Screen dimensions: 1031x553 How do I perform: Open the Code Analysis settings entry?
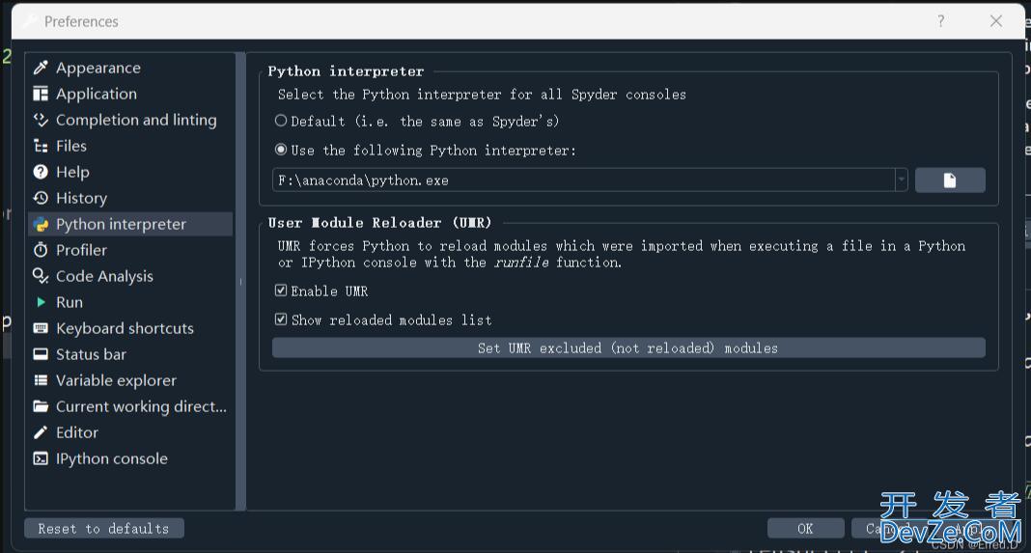pyautogui.click(x=129, y=276)
